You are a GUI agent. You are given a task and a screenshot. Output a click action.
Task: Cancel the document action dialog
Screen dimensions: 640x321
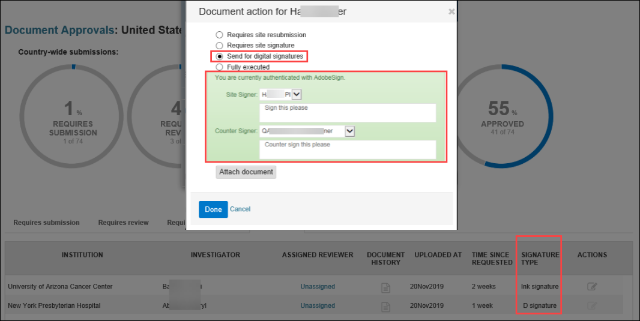click(240, 209)
